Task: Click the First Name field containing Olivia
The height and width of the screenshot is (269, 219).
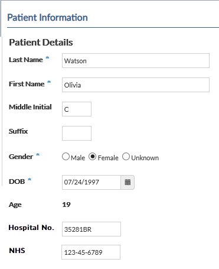Action: tap(136, 85)
